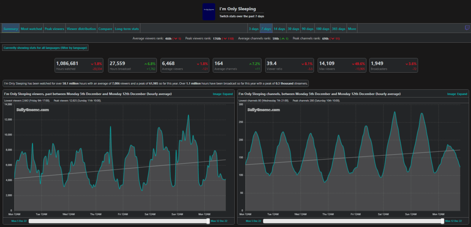Go to the Compare tab
This screenshot has height=227, width=471.
105,29
